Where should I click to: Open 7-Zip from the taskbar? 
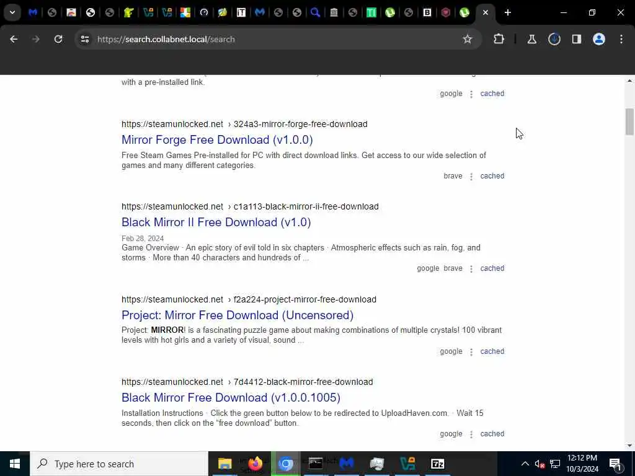point(437,464)
